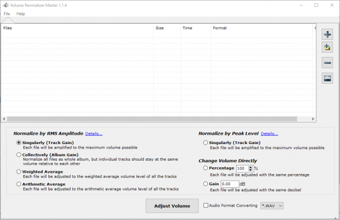Image resolution: width=340 pixels, height=220 pixels.
Task: Open the Help menu
Action: (x=21, y=14)
